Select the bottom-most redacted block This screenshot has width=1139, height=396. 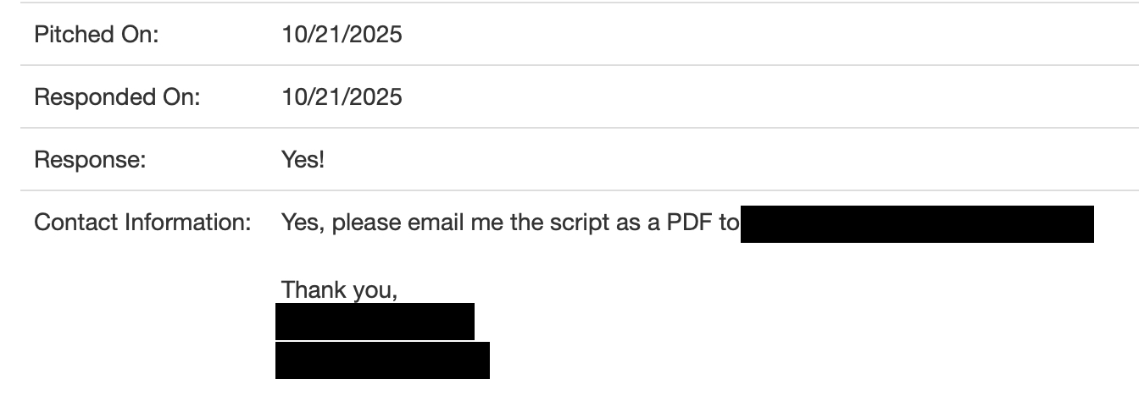[382, 360]
